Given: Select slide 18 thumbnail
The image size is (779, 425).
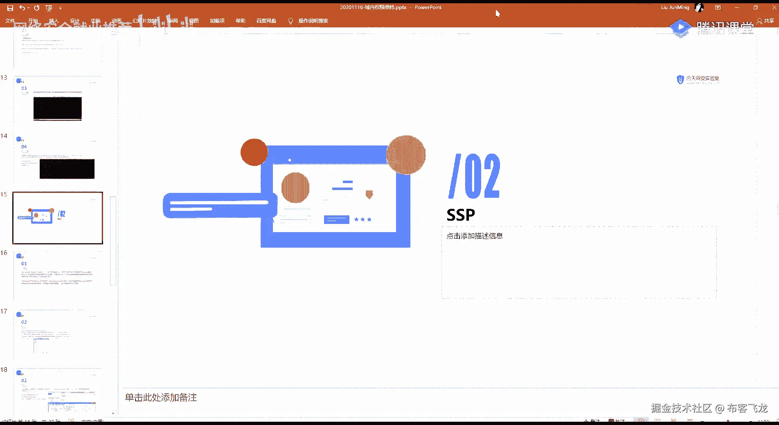Looking at the screenshot, I should (x=58, y=393).
